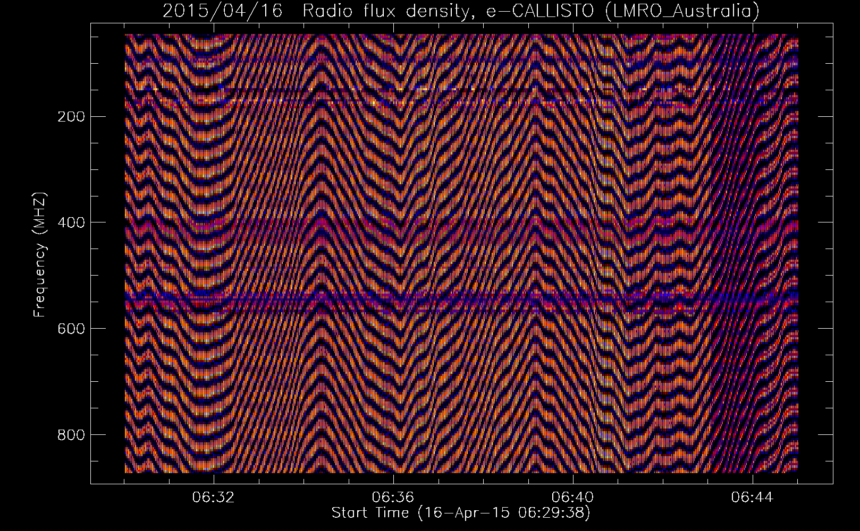
Task: Click the 06:36 time tick label
Action: (393, 498)
